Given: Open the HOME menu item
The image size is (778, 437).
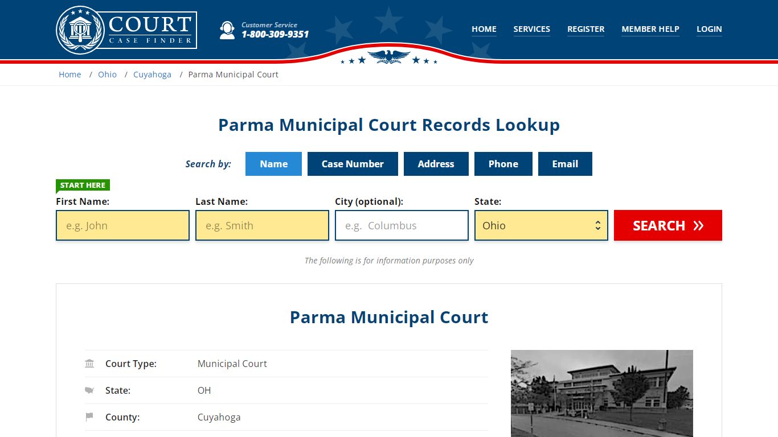Looking at the screenshot, I should pyautogui.click(x=484, y=29).
